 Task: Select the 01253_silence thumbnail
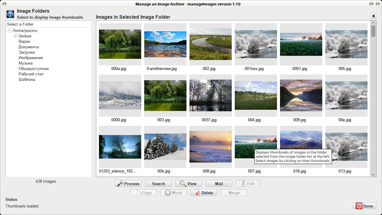[120, 147]
